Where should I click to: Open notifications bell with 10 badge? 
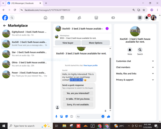coord(147,18)
